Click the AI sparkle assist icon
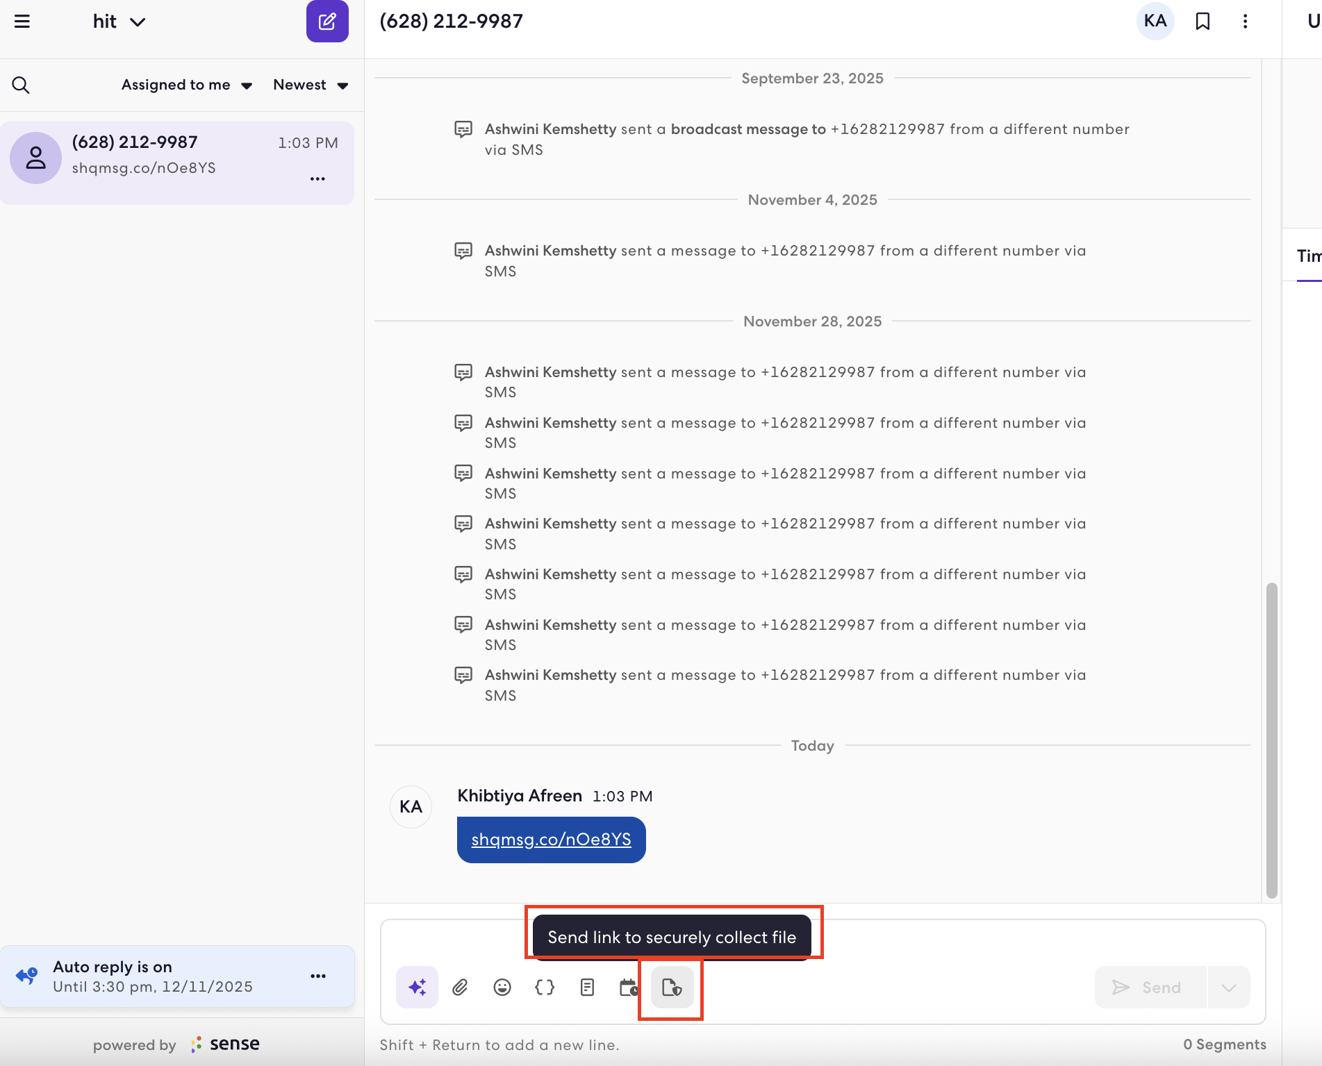Image resolution: width=1322 pixels, height=1066 pixels. [417, 987]
